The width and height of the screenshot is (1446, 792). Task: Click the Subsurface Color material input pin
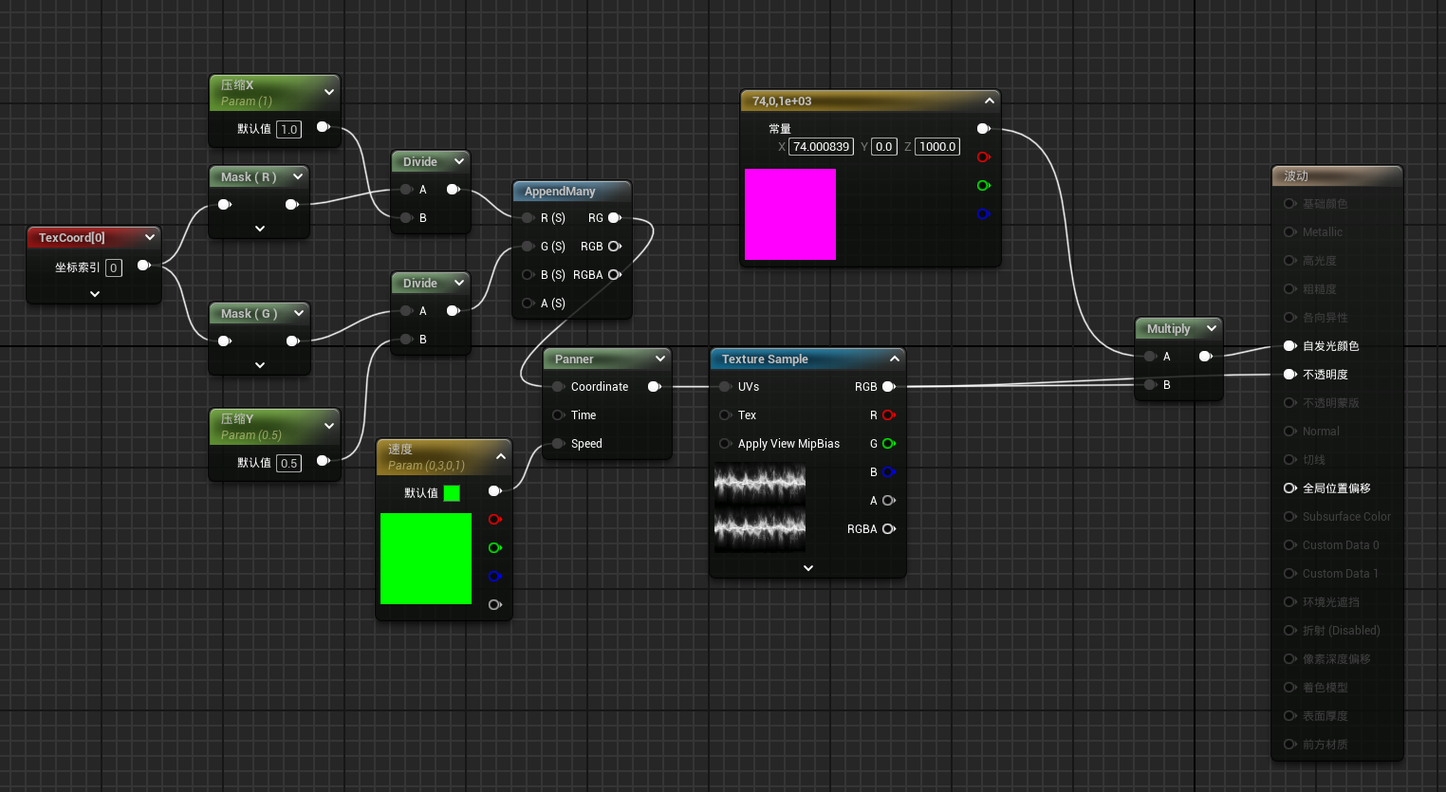pos(1290,517)
